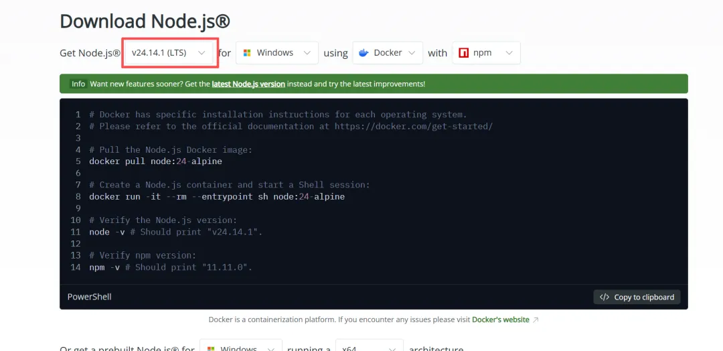The image size is (723, 351).
Task: Click the 'docker pull node:24-alpine' line
Action: [x=155, y=161]
